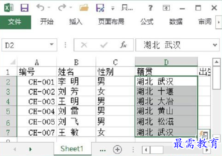
Task: Click the Name Box showing D2
Action: [29, 45]
